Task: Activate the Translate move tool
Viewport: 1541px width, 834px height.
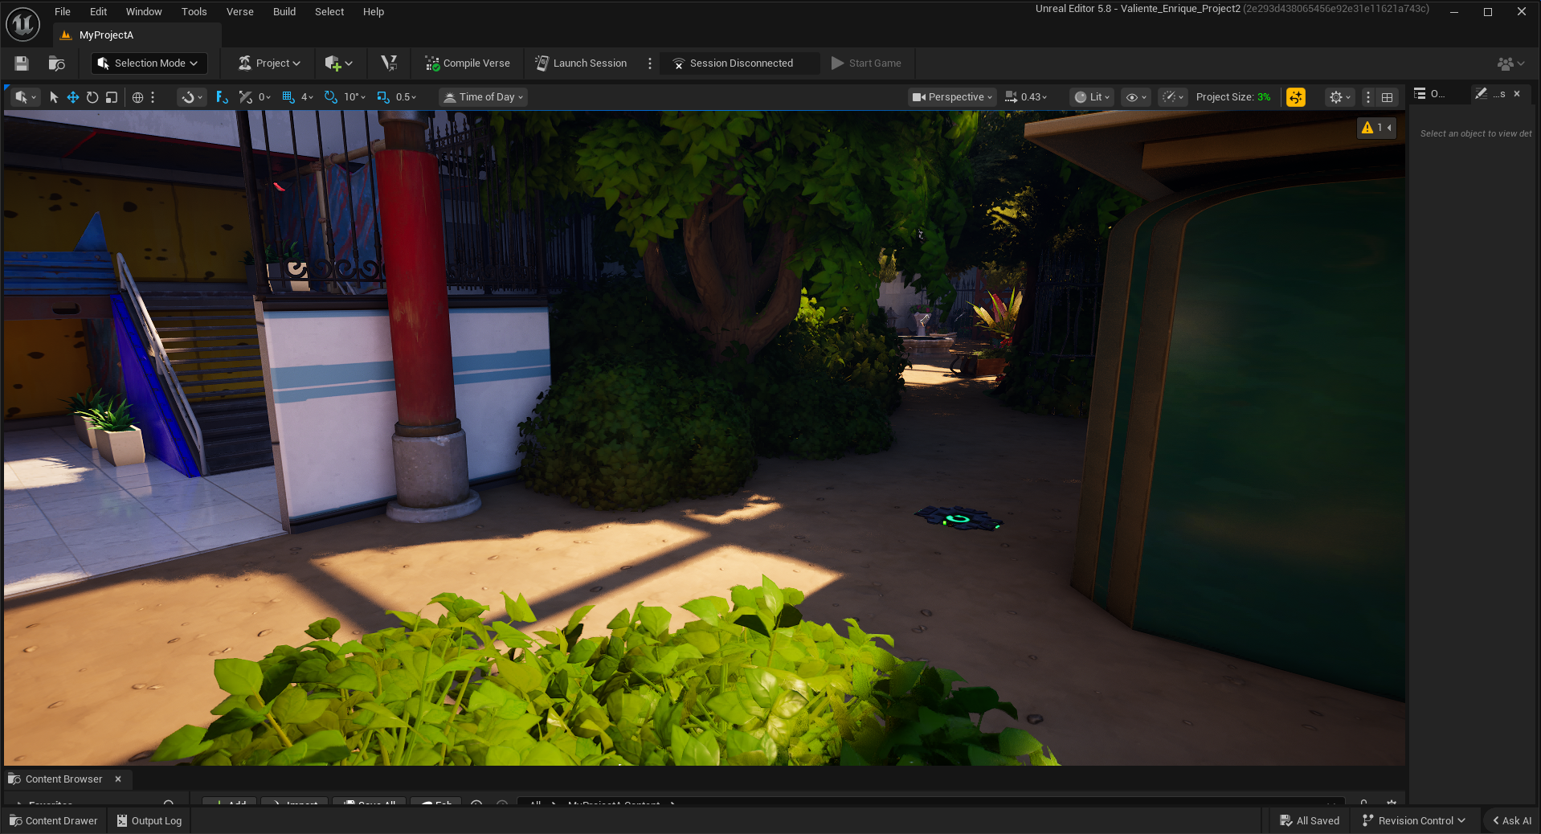Action: point(73,97)
